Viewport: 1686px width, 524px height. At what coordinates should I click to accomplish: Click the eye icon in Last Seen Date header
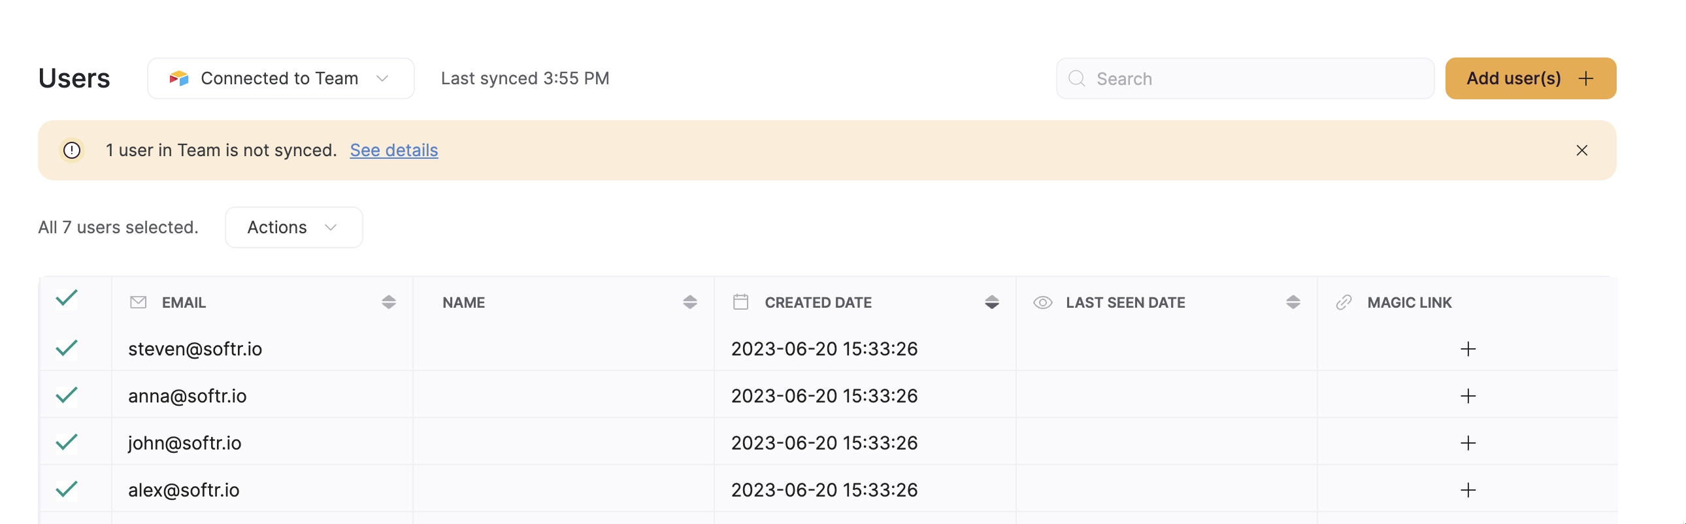(1042, 303)
